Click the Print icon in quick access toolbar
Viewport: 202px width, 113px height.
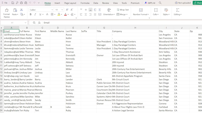tap(21, 3)
